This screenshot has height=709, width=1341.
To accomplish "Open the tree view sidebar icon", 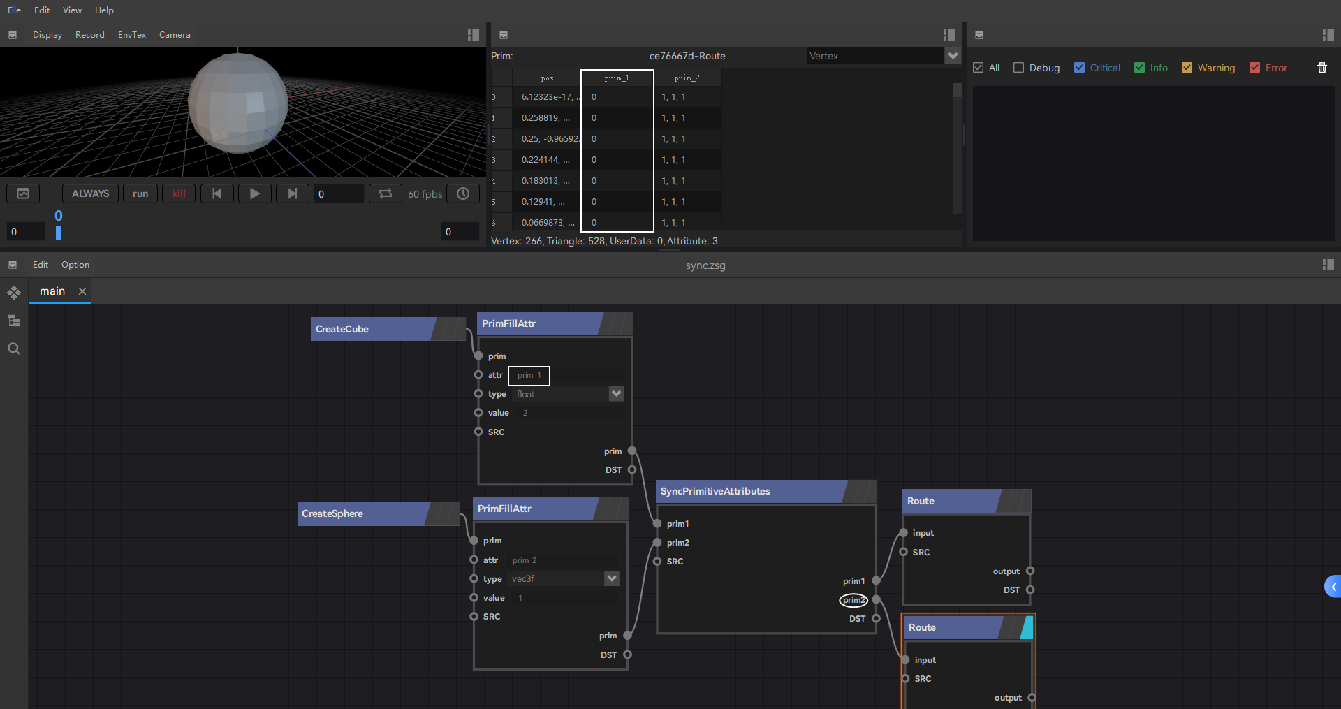I will click(14, 321).
